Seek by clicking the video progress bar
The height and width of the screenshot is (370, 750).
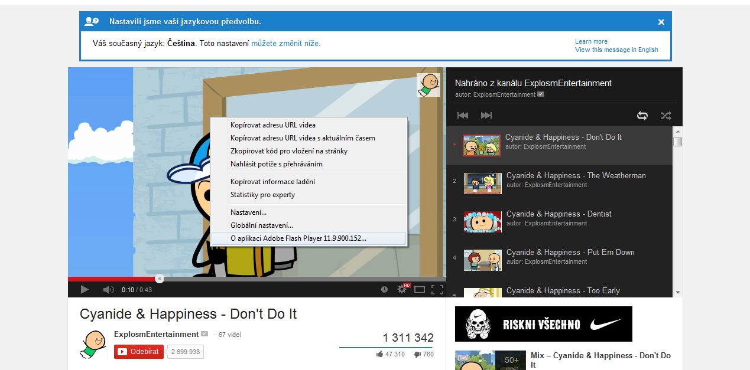coord(257,279)
